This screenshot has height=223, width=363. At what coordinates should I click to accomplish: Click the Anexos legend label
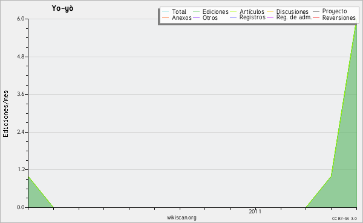(181, 17)
